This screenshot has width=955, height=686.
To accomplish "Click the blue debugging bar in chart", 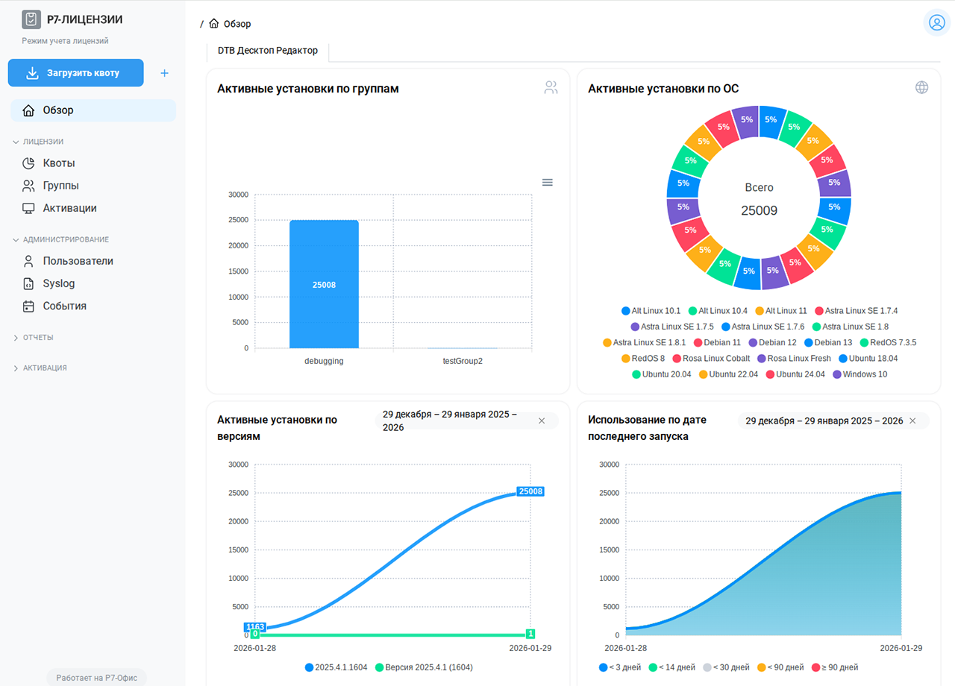I will point(324,284).
